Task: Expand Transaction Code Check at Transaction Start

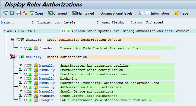Action: (21, 48)
